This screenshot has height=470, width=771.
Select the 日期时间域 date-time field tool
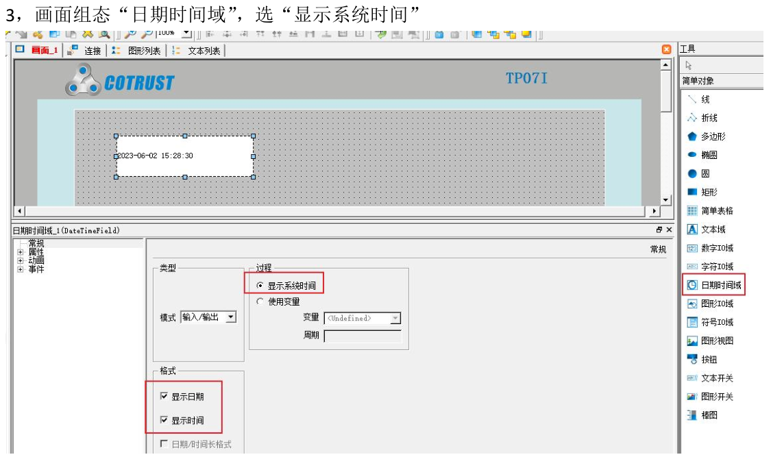click(x=714, y=285)
